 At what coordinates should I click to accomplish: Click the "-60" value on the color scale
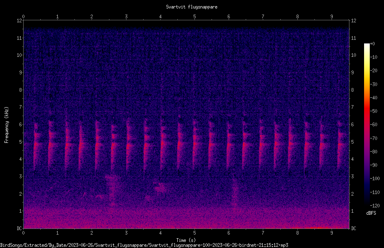[373, 125]
